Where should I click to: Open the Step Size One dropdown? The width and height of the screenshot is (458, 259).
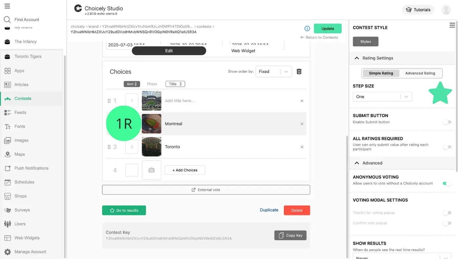click(382, 97)
